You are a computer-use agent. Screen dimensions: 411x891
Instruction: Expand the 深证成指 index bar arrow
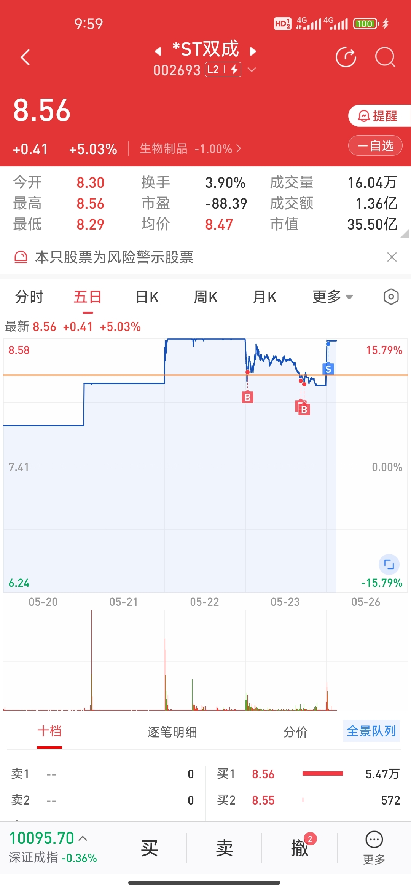pyautogui.click(x=83, y=838)
